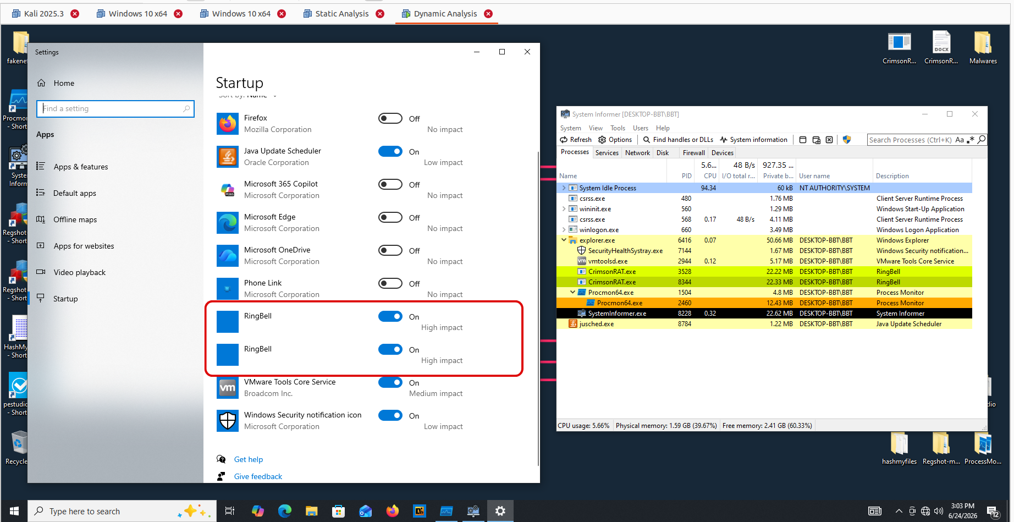The width and height of the screenshot is (1014, 522).
Task: Switch to the Network tab
Action: (x=637, y=153)
